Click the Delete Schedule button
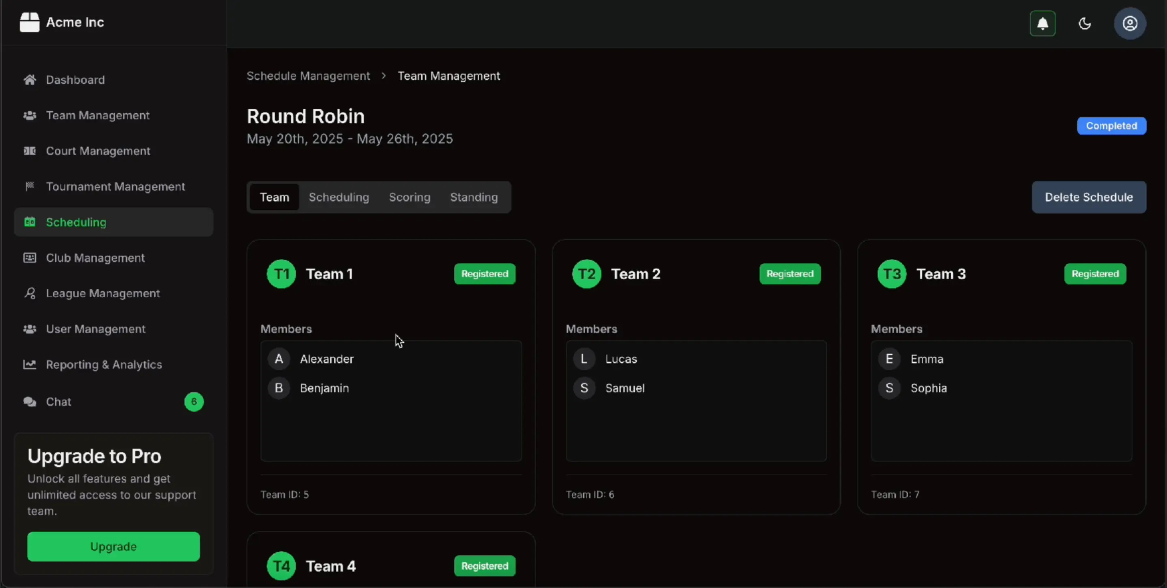Screen dimensions: 1167x588 [x=1089, y=197]
